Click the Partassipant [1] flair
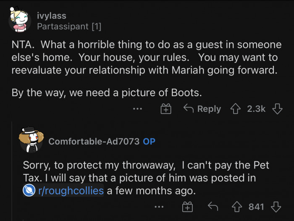This screenshot has height=221, width=294. point(69,27)
